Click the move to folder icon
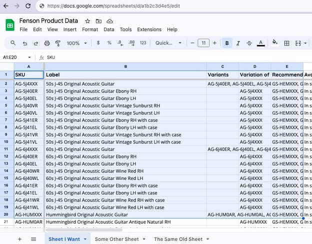 click(x=98, y=21)
